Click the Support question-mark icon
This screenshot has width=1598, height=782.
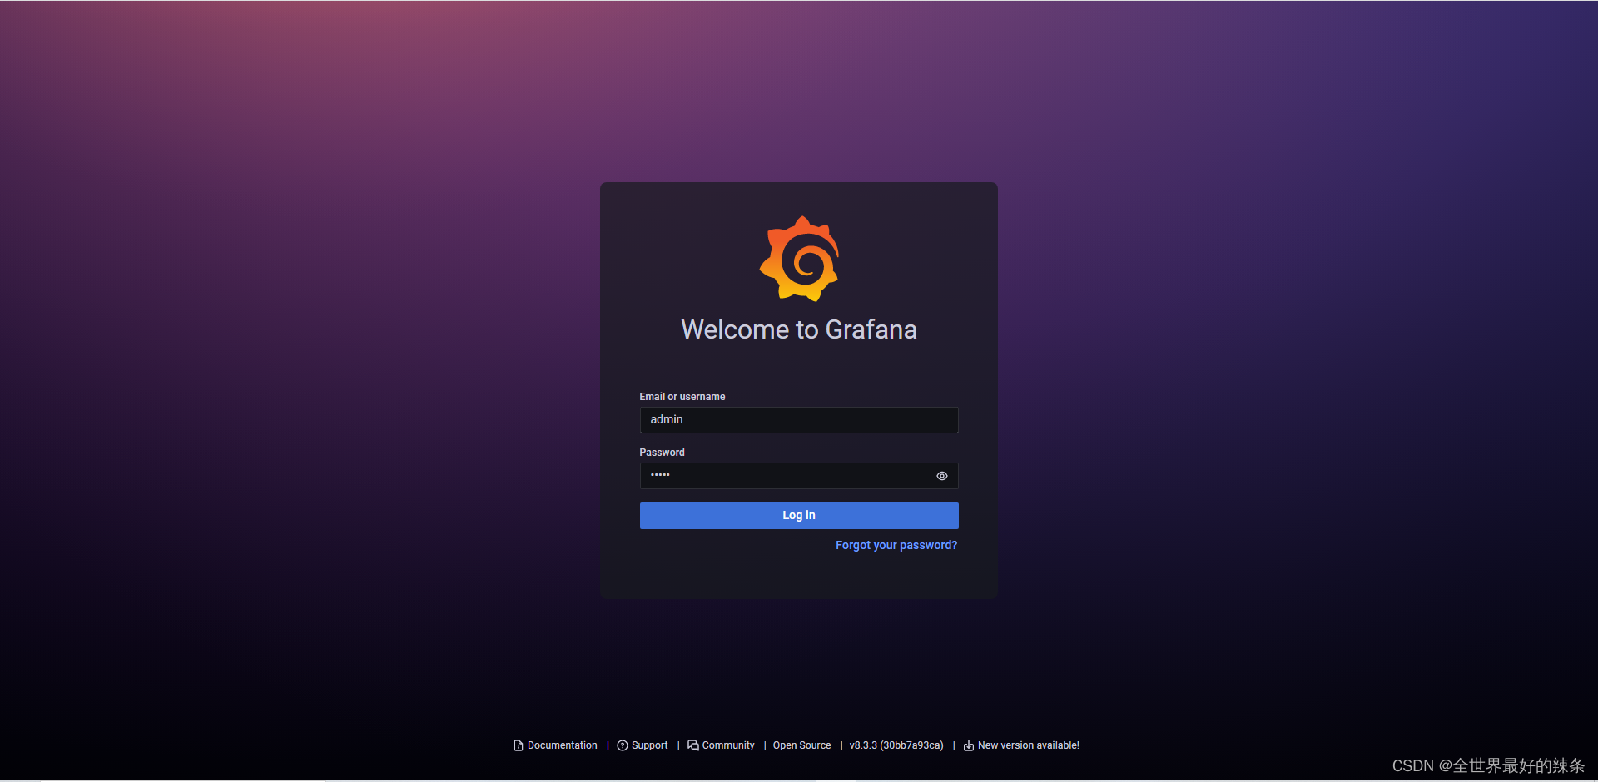[x=623, y=746]
